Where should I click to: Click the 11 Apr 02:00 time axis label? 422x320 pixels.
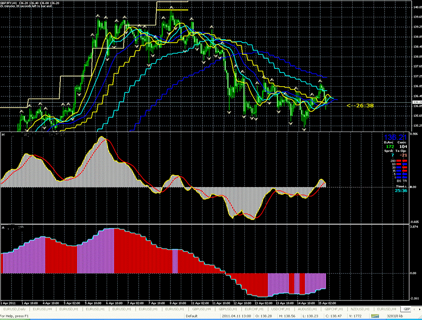click(200, 303)
